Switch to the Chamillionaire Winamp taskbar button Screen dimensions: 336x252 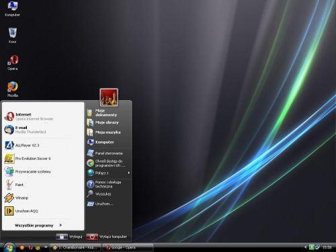click(x=75, y=247)
